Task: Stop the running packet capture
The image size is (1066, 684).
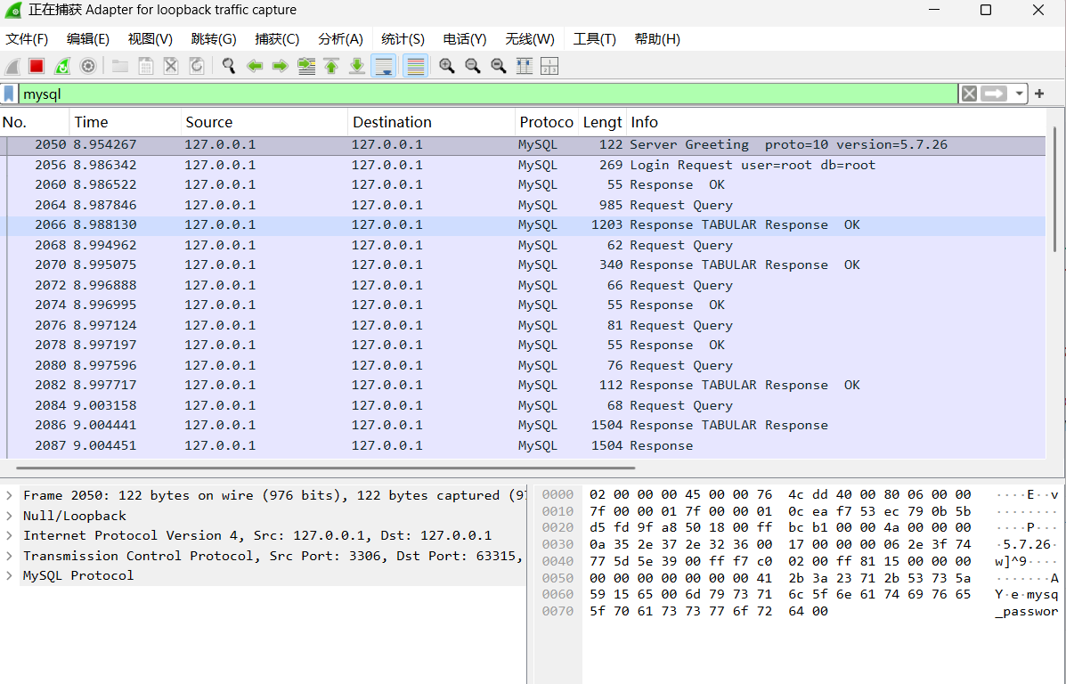Action: [x=37, y=66]
